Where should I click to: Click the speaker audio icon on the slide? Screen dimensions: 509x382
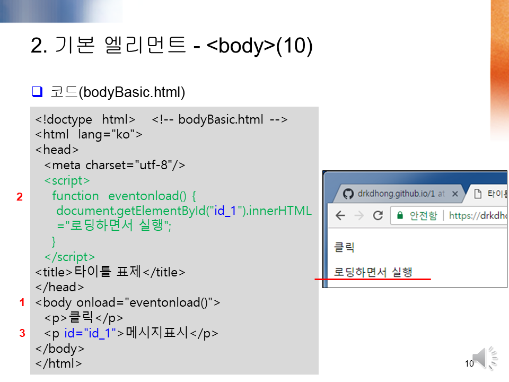coord(485,358)
